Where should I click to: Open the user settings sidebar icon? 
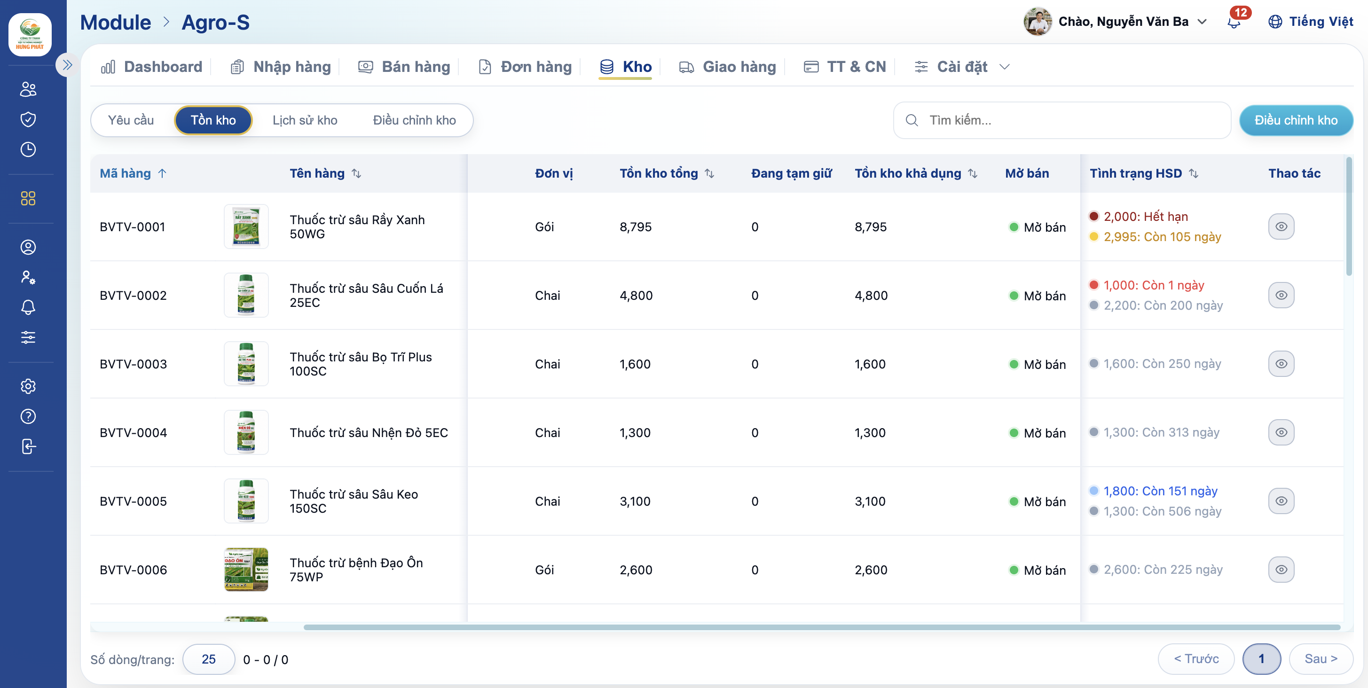point(28,277)
